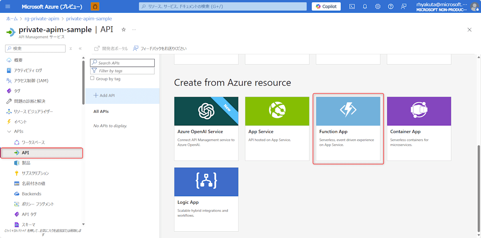Open the help question mark icon
481x238 pixels.
click(391, 6)
